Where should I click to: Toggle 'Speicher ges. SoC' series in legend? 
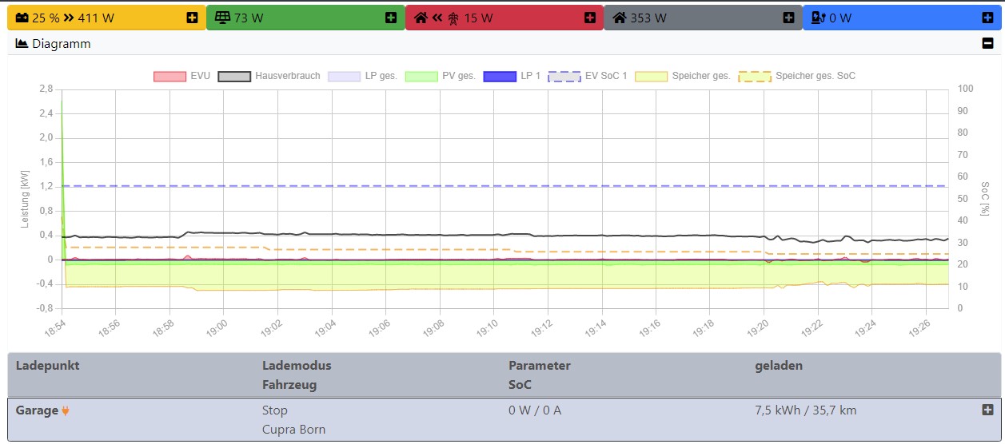[x=796, y=76]
